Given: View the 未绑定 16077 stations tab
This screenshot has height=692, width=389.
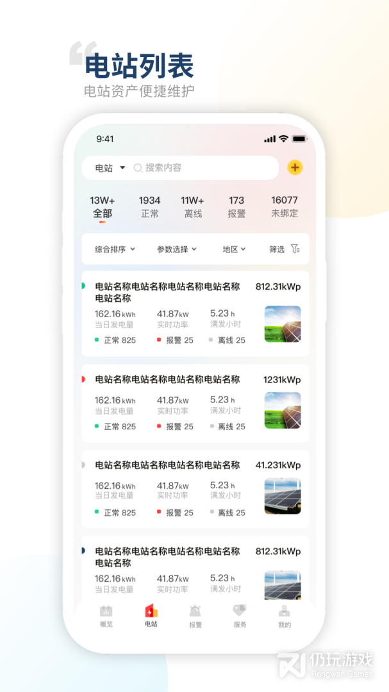Looking at the screenshot, I should click(285, 207).
